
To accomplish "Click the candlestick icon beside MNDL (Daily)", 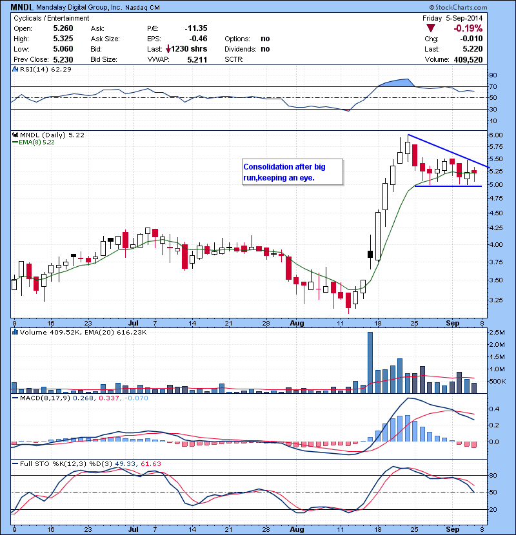I will coord(15,135).
